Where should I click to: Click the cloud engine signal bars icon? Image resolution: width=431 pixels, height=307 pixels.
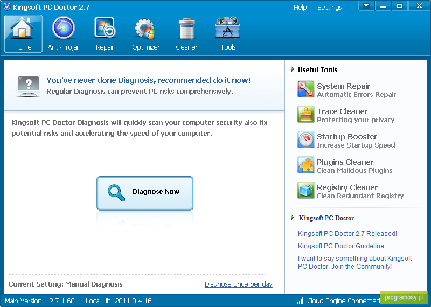point(301,301)
